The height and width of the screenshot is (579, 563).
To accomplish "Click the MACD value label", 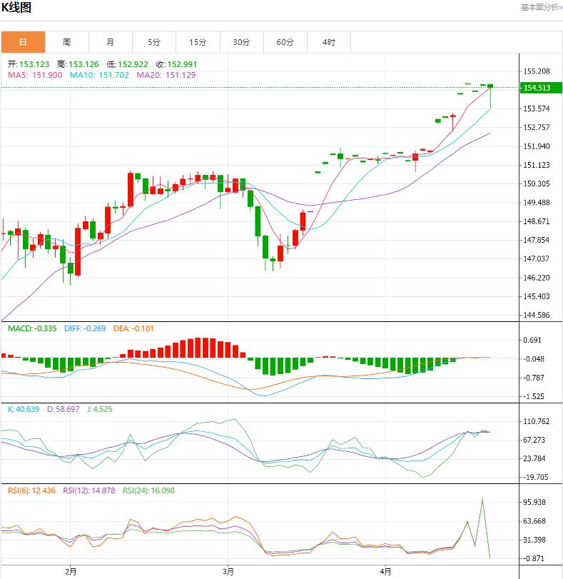I will [31, 328].
